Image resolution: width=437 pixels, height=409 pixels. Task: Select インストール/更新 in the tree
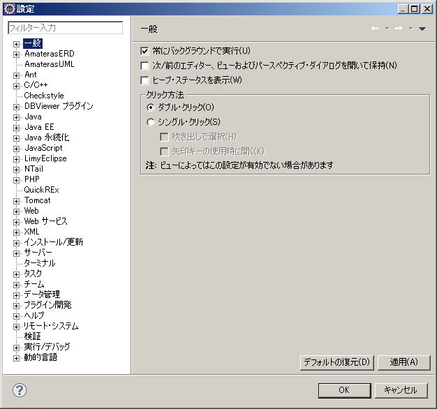coord(54,242)
